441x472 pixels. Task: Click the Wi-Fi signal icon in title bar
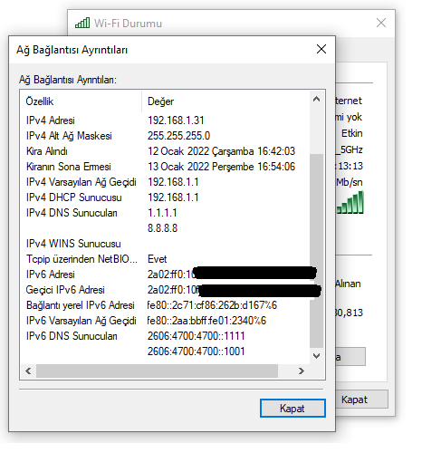[82, 23]
